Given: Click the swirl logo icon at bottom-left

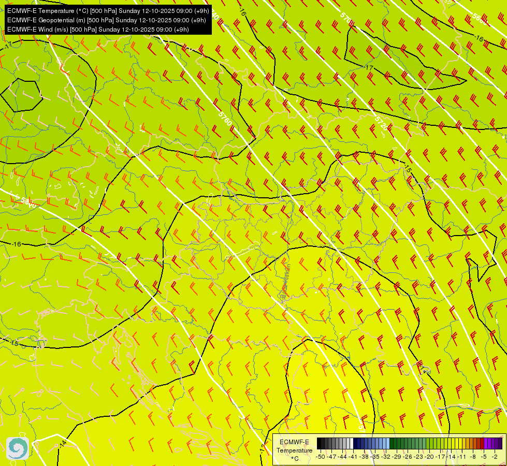Looking at the screenshot, I should 18,448.
